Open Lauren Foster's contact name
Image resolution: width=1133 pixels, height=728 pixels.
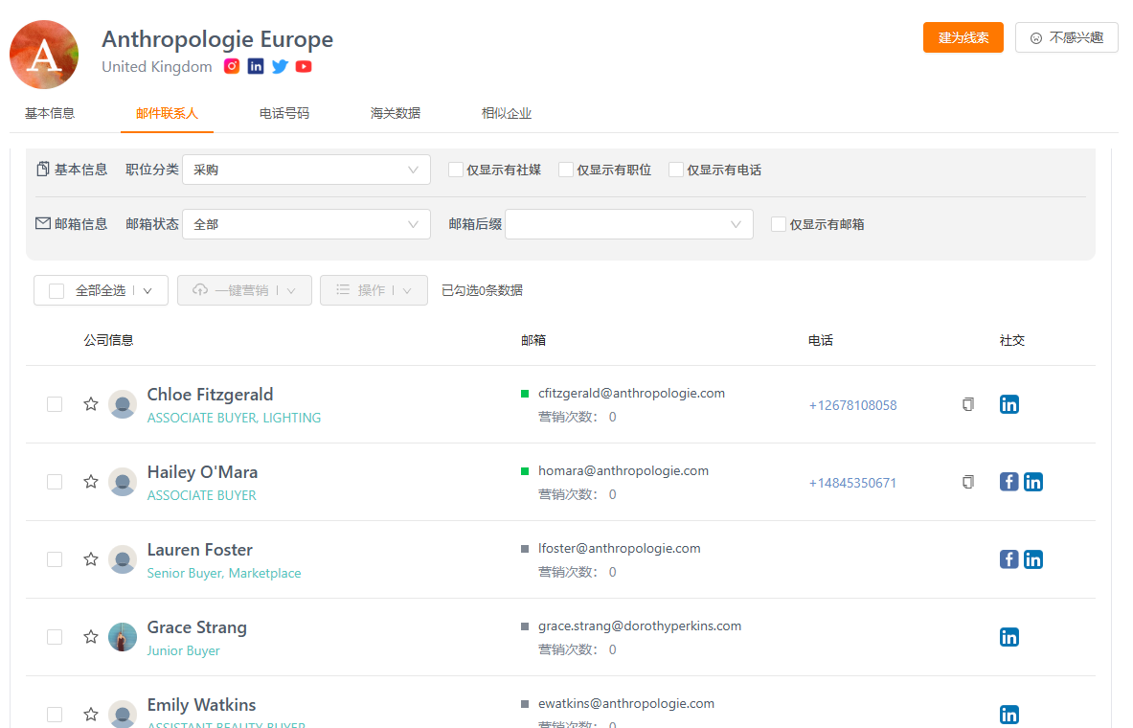[200, 550]
